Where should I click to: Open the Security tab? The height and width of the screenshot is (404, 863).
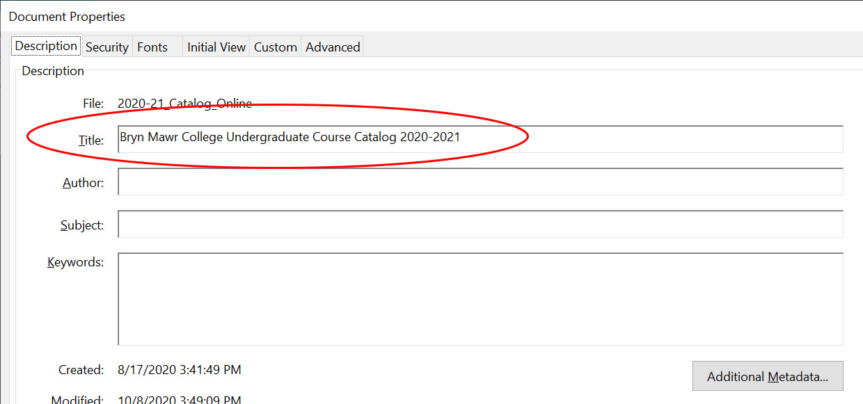pyautogui.click(x=107, y=47)
